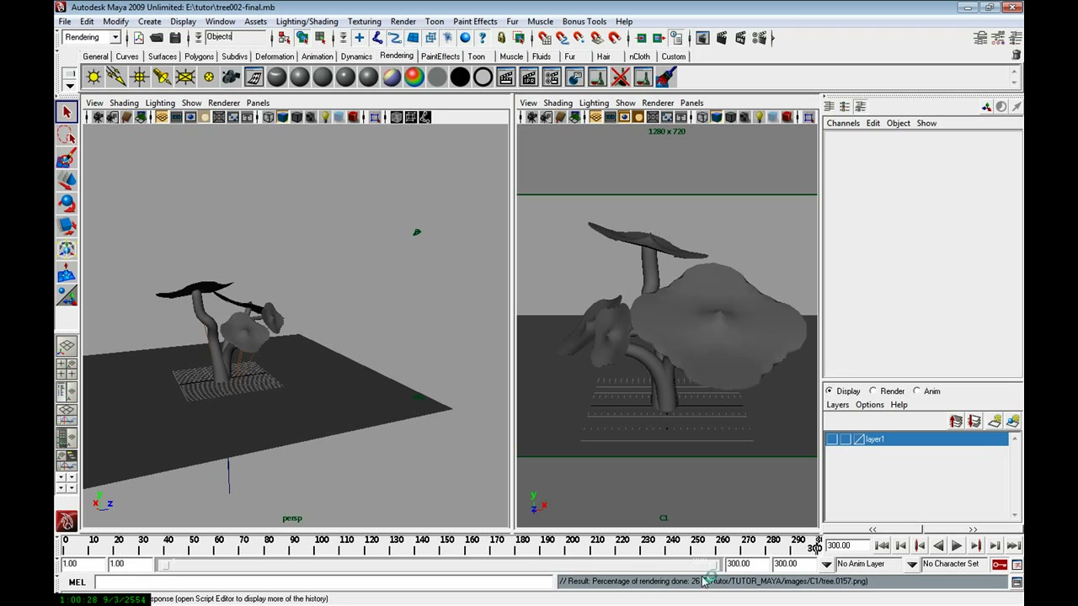1078x606 pixels.
Task: Create a point light from shelf
Action: coord(139,77)
